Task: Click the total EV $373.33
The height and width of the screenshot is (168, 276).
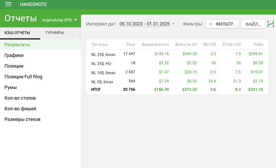Action: [189, 89]
